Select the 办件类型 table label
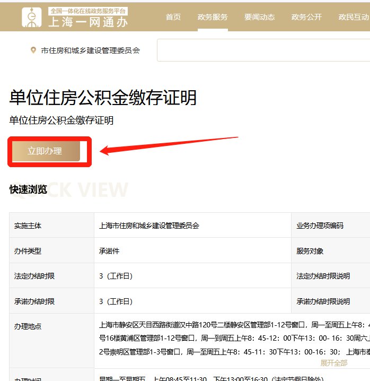This screenshot has width=370, height=381. coord(28,251)
